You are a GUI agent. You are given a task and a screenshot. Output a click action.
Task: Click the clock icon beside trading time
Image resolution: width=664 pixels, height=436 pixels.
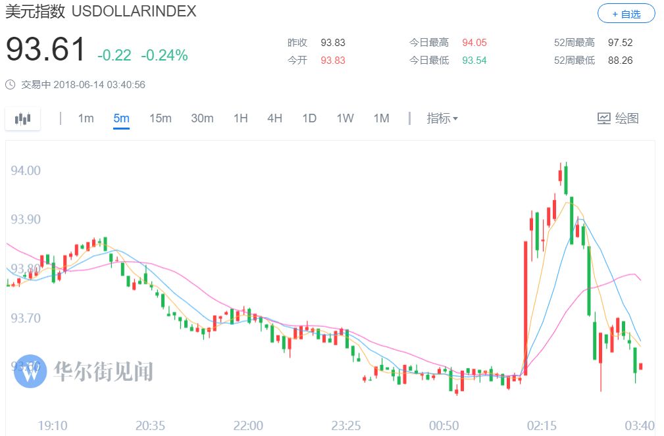[10, 85]
